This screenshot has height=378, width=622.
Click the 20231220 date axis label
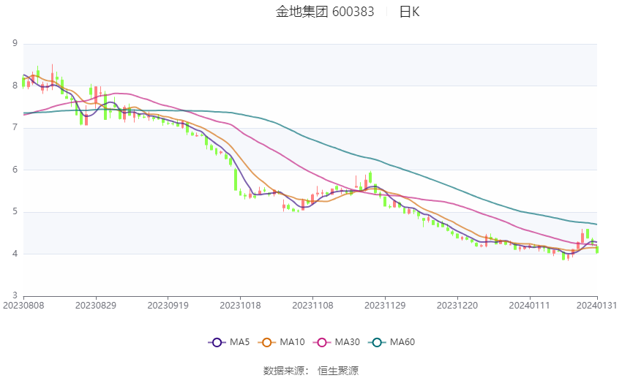(457, 306)
